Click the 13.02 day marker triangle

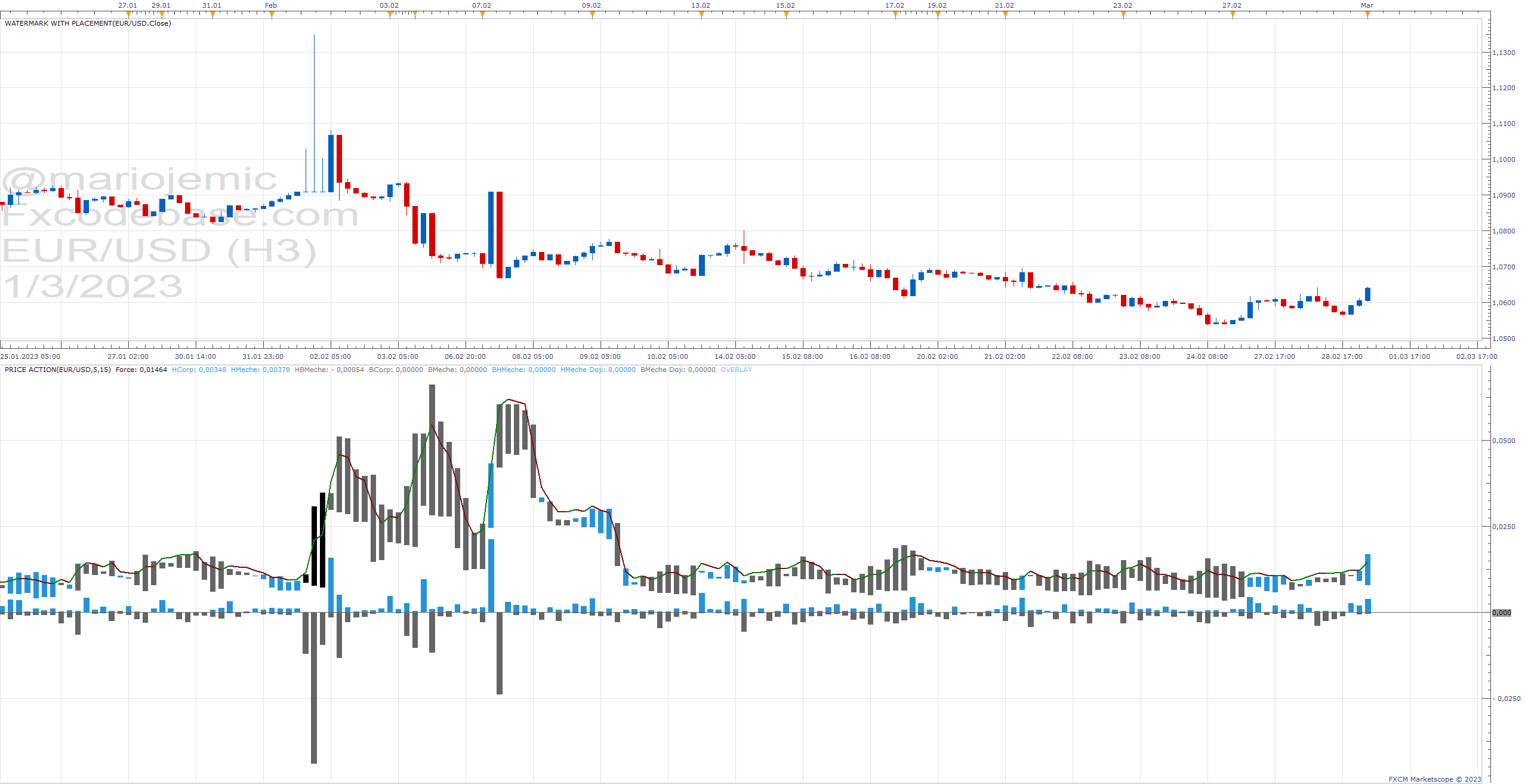click(701, 15)
